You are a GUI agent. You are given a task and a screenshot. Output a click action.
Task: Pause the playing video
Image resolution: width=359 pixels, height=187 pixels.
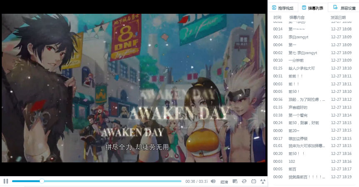6,181
